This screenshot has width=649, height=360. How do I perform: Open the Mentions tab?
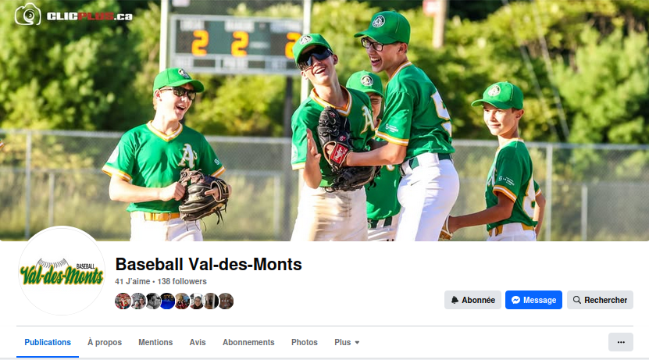coord(155,342)
